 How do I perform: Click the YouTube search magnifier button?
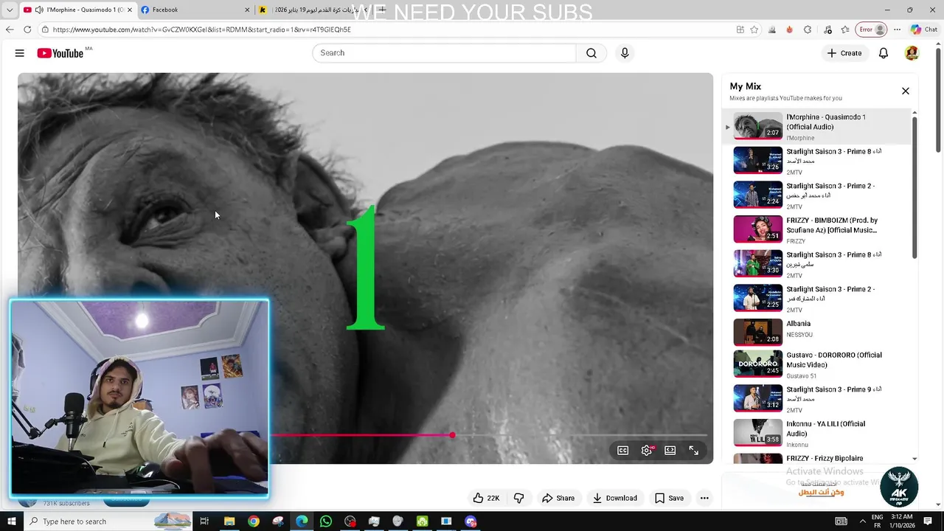[x=591, y=53]
